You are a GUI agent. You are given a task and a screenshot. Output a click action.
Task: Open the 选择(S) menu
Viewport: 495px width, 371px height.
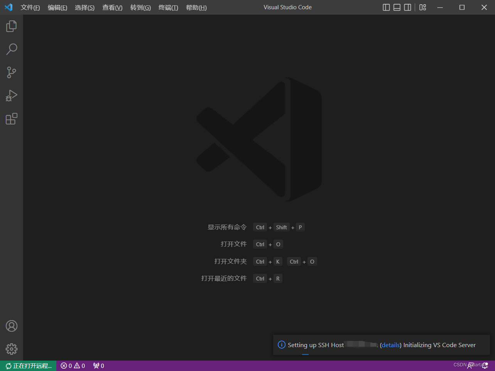click(84, 8)
